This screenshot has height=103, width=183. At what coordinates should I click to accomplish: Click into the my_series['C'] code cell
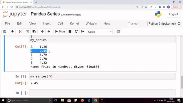102,76
